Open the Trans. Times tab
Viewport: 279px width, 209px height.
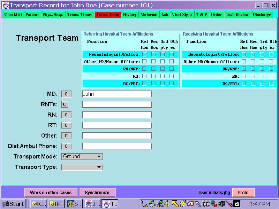(x=80, y=15)
